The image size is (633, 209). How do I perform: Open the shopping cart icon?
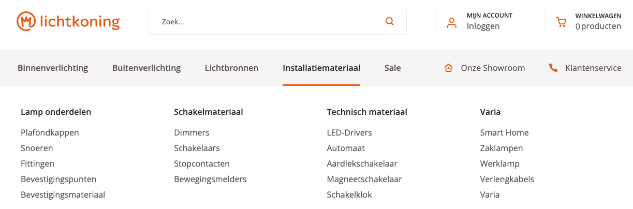tap(561, 22)
